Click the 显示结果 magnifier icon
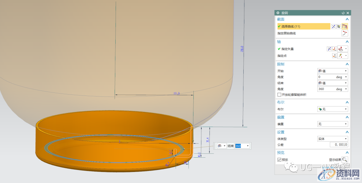 345,160
